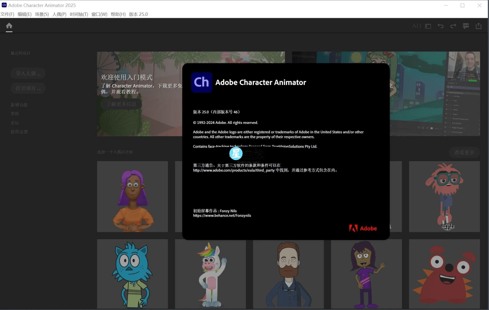Viewport: 489px width, 310px height.
Task: Click the workspace layout icon next to 入门
Action: pos(428,26)
